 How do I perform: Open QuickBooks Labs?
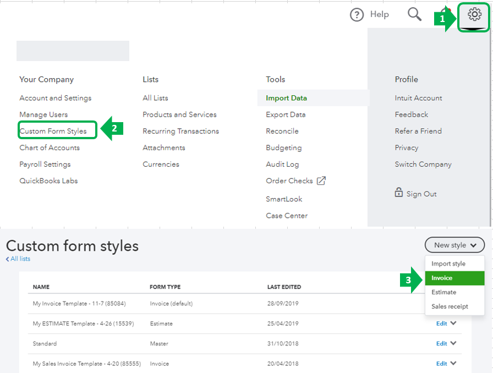click(x=48, y=181)
